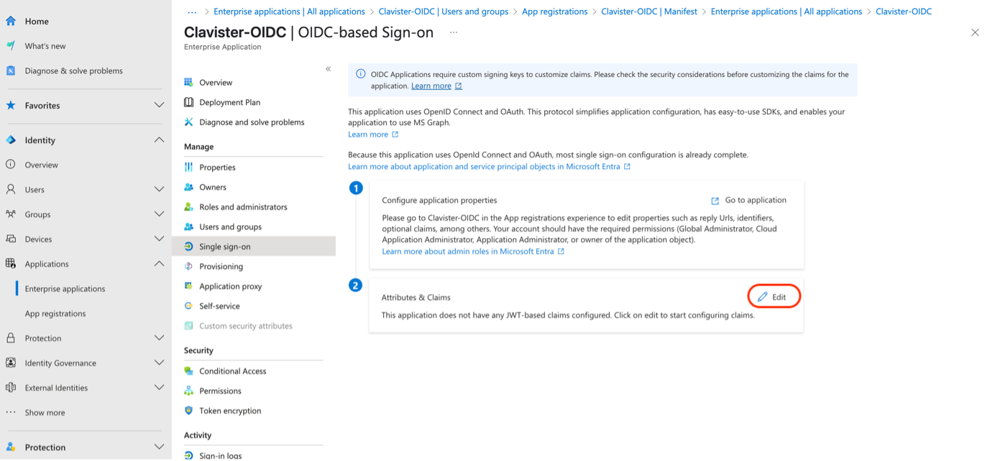Viewport: 995px width, 461px height.
Task: Click Clavister-OIDC | Manifest breadcrumb
Action: pyautogui.click(x=649, y=12)
